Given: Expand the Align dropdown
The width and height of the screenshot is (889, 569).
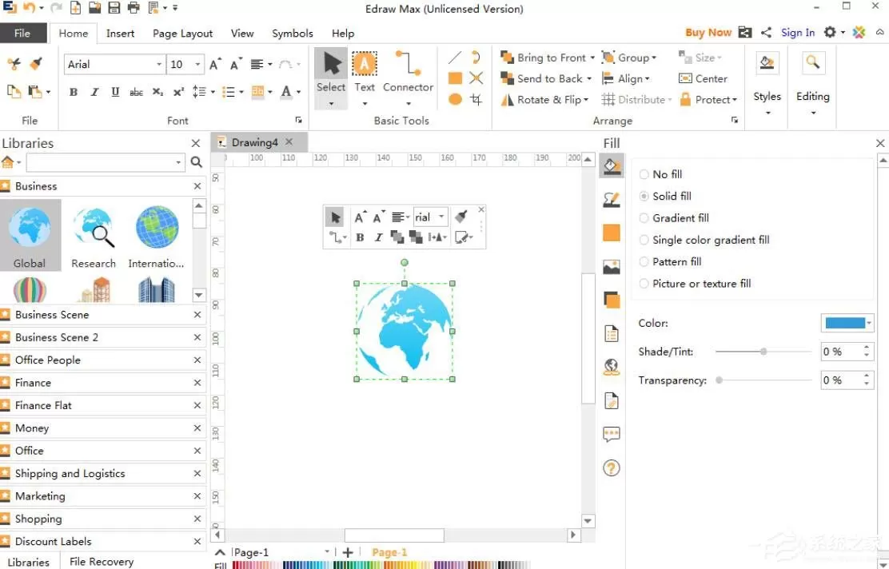Looking at the screenshot, I should [x=647, y=79].
